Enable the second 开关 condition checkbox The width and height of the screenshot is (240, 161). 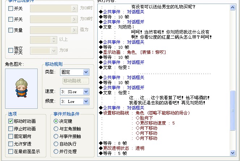pos(10,19)
